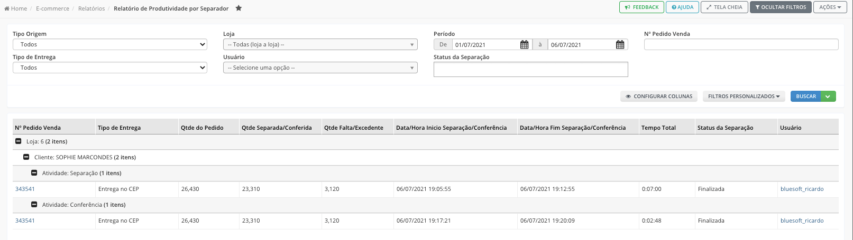
Task: Open calendar picker for end date 06/07/2021
Action: [x=620, y=45]
